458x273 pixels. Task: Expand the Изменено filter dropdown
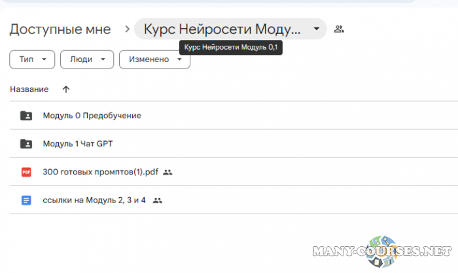point(154,59)
